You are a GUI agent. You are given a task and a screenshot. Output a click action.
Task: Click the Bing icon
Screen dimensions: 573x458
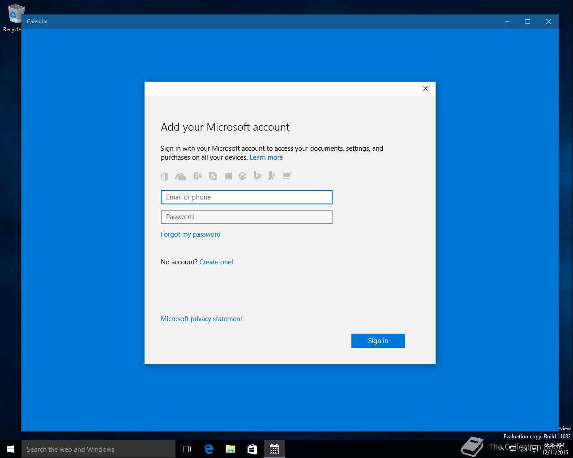click(257, 175)
